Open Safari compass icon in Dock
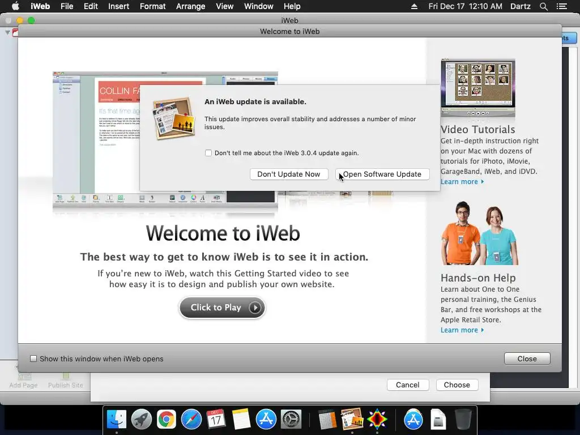580x435 pixels. (191, 420)
